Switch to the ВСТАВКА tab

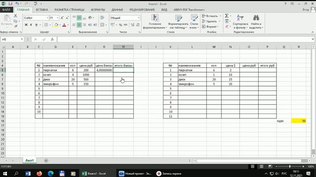42,10
